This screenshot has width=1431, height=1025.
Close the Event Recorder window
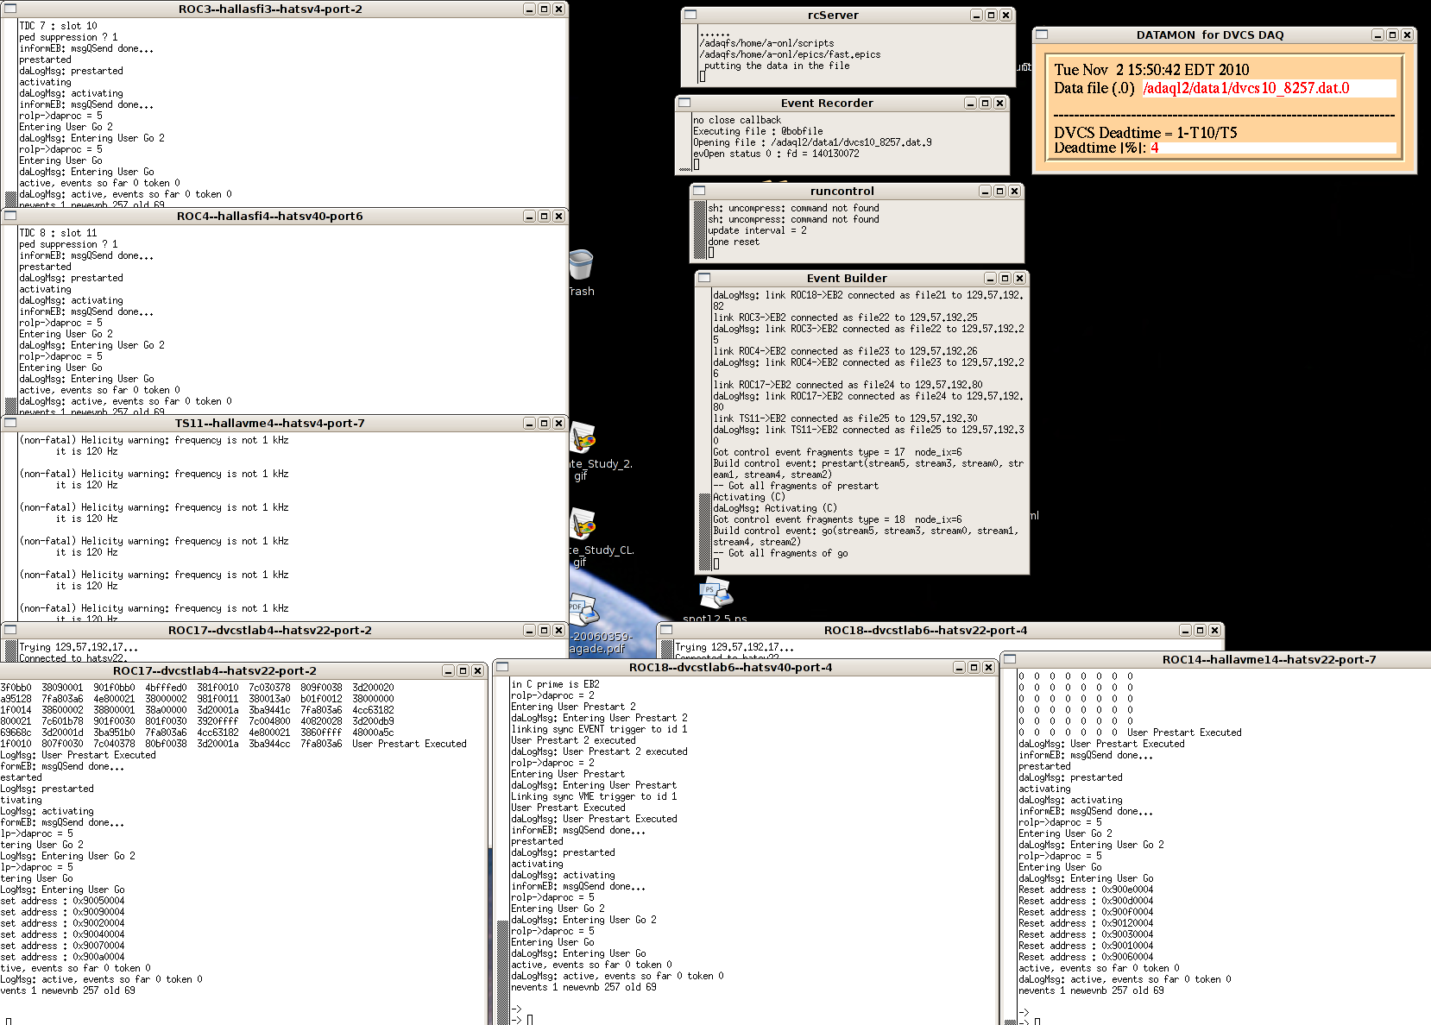tap(999, 103)
